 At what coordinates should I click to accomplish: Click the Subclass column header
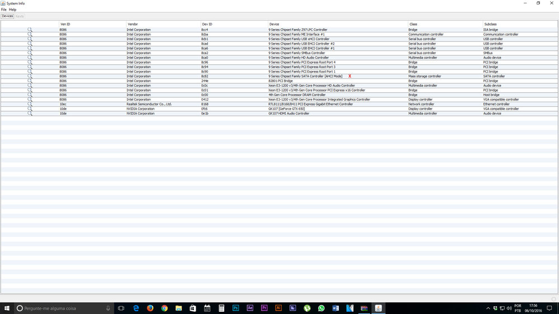click(490, 24)
